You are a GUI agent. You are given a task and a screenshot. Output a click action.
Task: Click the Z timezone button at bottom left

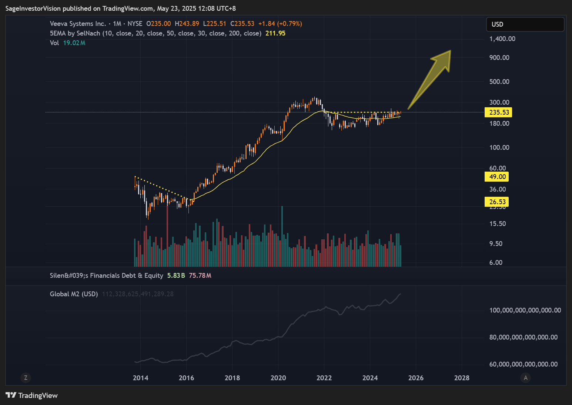pyautogui.click(x=26, y=378)
